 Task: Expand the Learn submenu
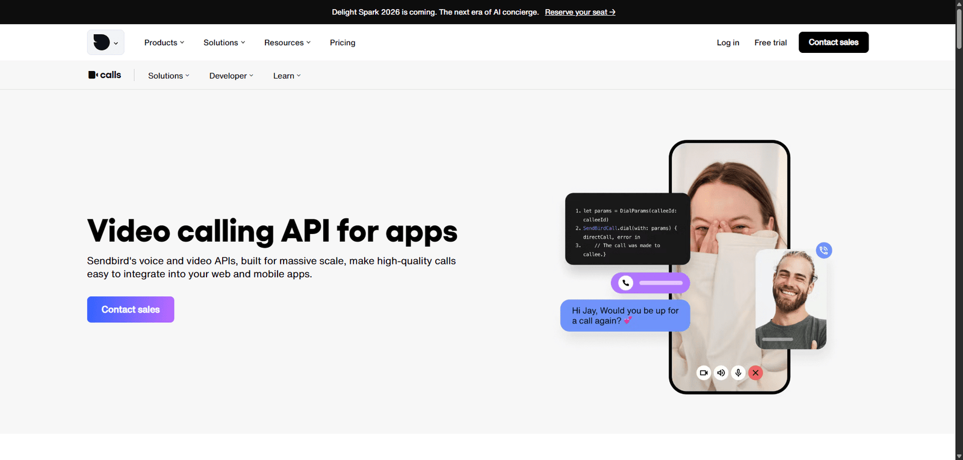pos(286,76)
